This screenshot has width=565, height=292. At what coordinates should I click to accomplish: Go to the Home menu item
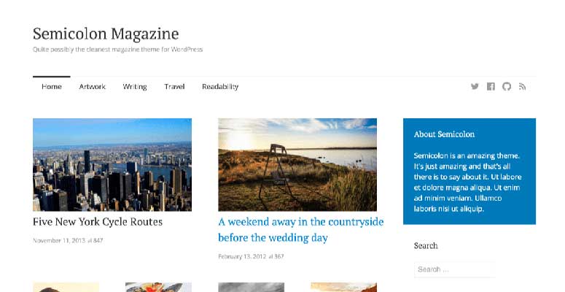(52, 86)
